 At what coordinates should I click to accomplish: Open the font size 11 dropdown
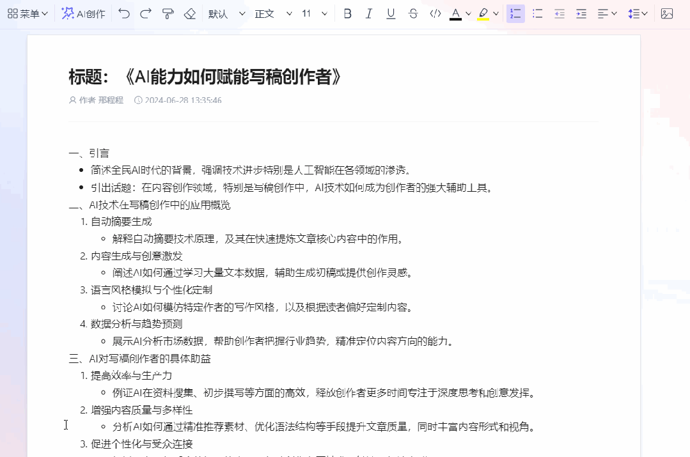click(314, 13)
